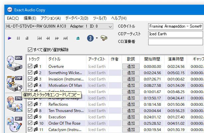Click the Pause playback button
The height and width of the screenshot is (133, 204).
tap(18, 38)
